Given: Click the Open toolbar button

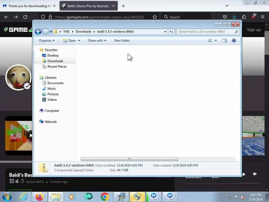Looking at the screenshot, I should coord(69,41).
